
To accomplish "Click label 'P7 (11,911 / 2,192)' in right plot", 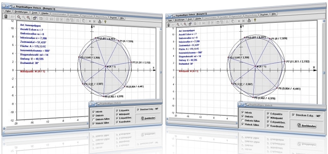I will [x=298, y=61].
